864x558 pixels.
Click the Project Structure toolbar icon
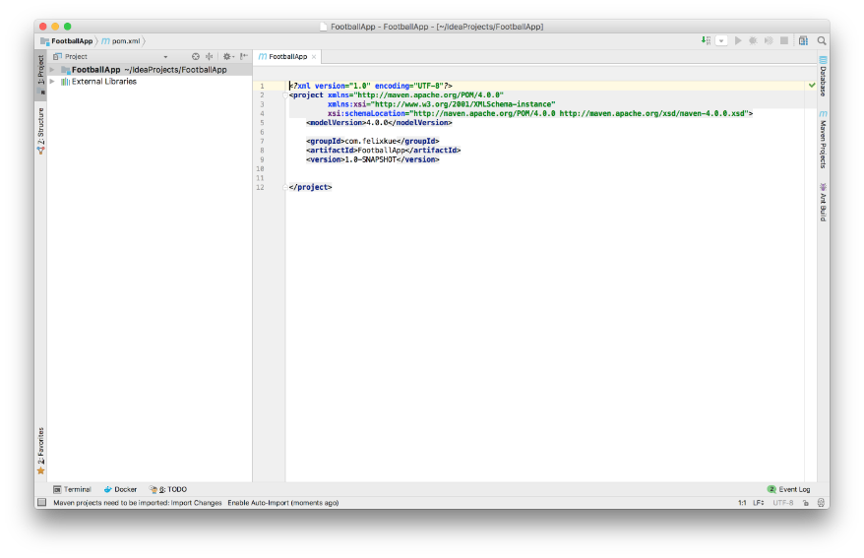[803, 40]
